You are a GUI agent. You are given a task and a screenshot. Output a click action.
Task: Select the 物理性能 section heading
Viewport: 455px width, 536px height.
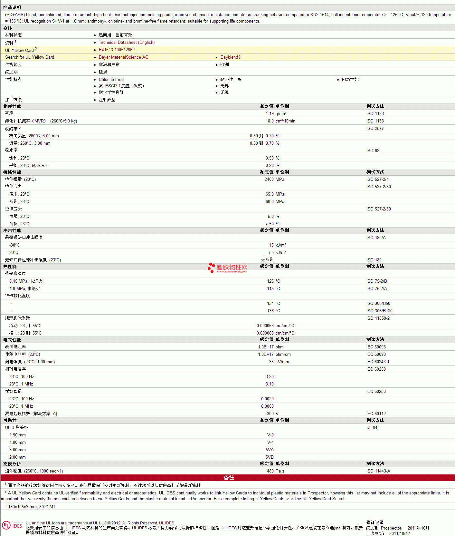tap(12, 106)
